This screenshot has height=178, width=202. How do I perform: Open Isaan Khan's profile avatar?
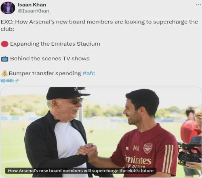(8, 8)
